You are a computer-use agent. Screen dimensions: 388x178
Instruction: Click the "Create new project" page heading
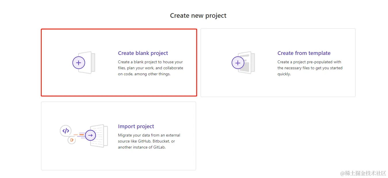tap(198, 15)
